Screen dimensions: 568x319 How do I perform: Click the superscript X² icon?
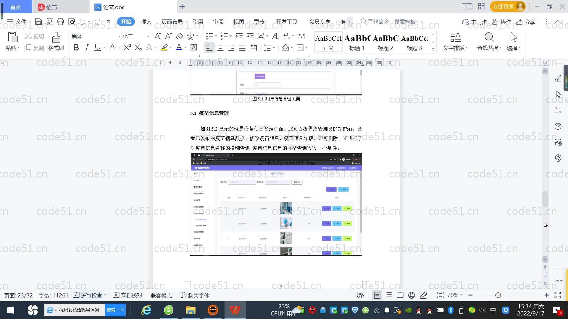coord(127,48)
